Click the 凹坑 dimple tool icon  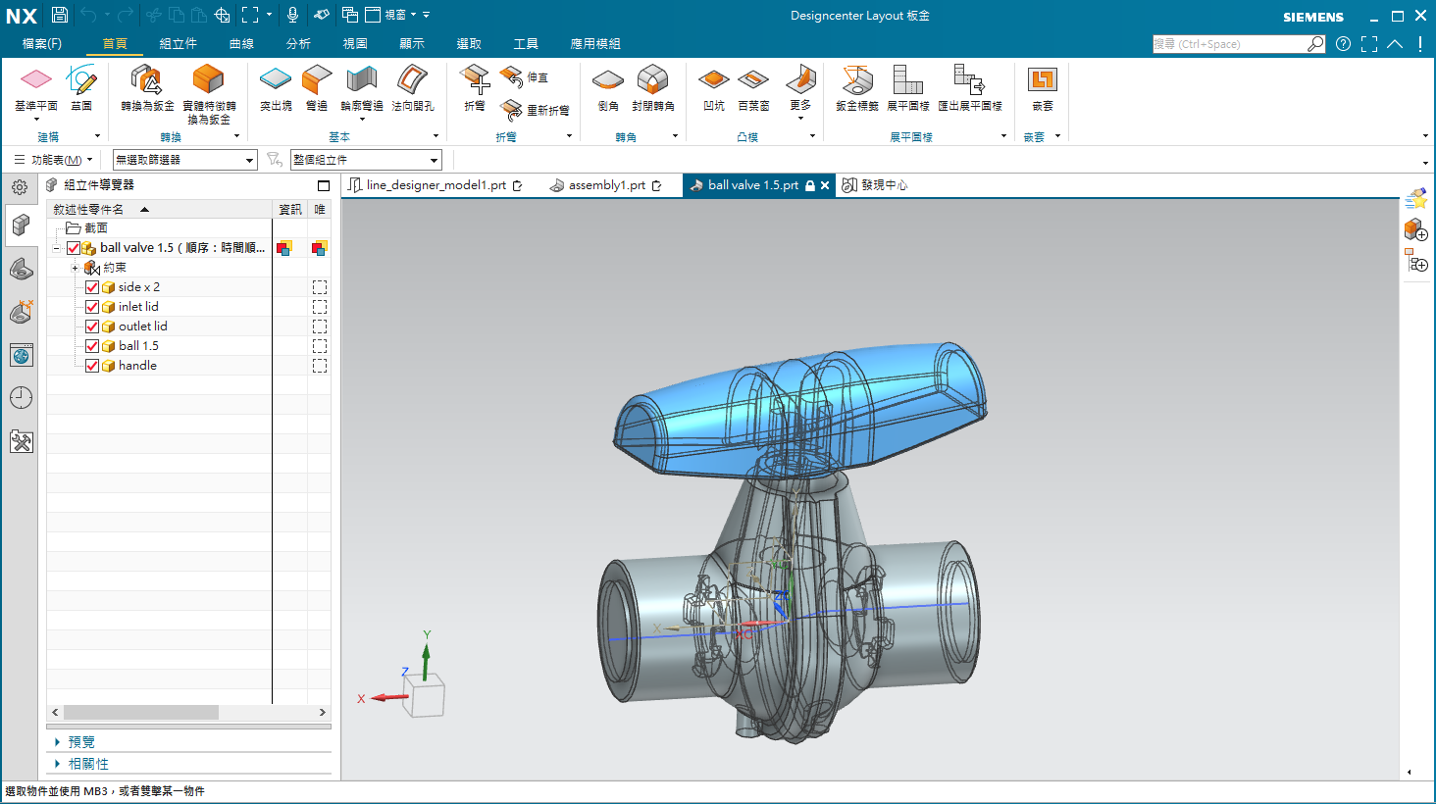pos(713,80)
